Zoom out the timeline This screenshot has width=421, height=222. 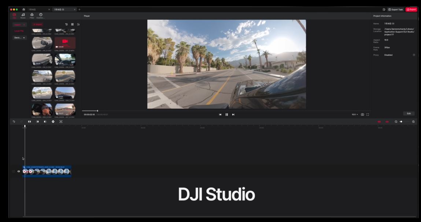pyautogui.click(x=396, y=122)
